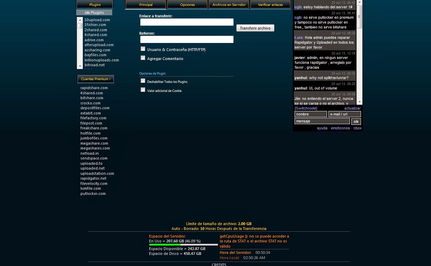The image size is (431, 266).
Task: Open the Cuentas Premium list
Action: (x=96, y=79)
